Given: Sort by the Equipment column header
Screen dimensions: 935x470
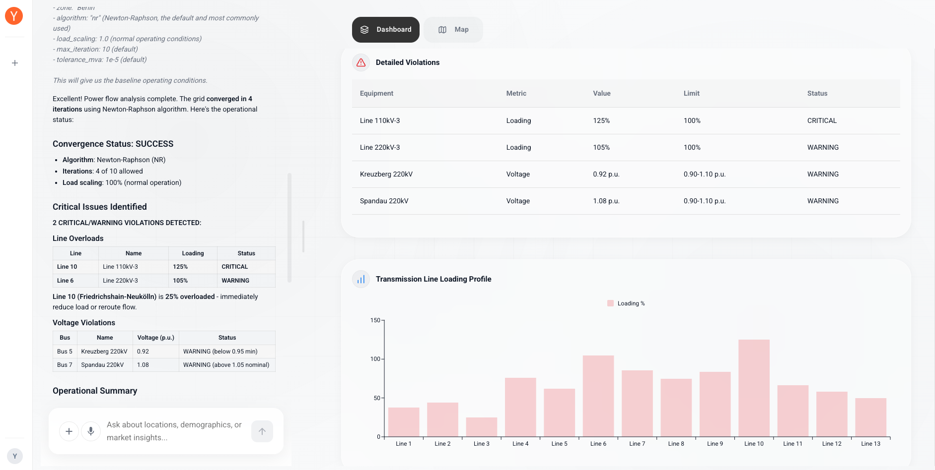Looking at the screenshot, I should pos(376,93).
